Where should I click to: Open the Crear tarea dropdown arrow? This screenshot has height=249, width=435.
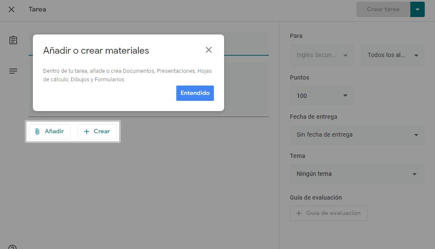[x=417, y=9]
